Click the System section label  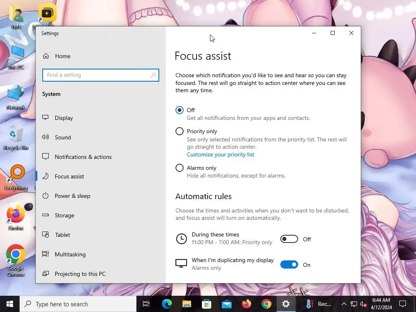coord(51,94)
